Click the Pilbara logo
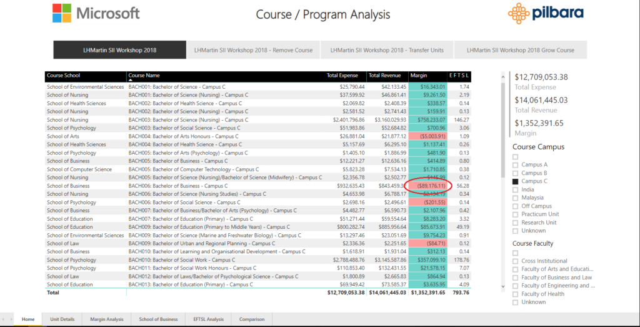Screen dimensions: 640x327 (x=546, y=13)
